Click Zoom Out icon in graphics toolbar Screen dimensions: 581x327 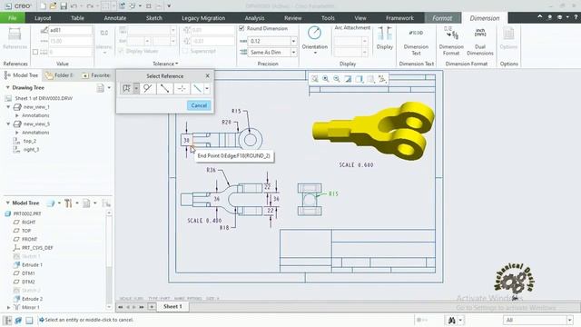[x=337, y=79]
